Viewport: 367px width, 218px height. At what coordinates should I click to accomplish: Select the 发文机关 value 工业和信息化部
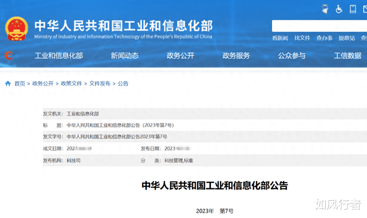83,114
